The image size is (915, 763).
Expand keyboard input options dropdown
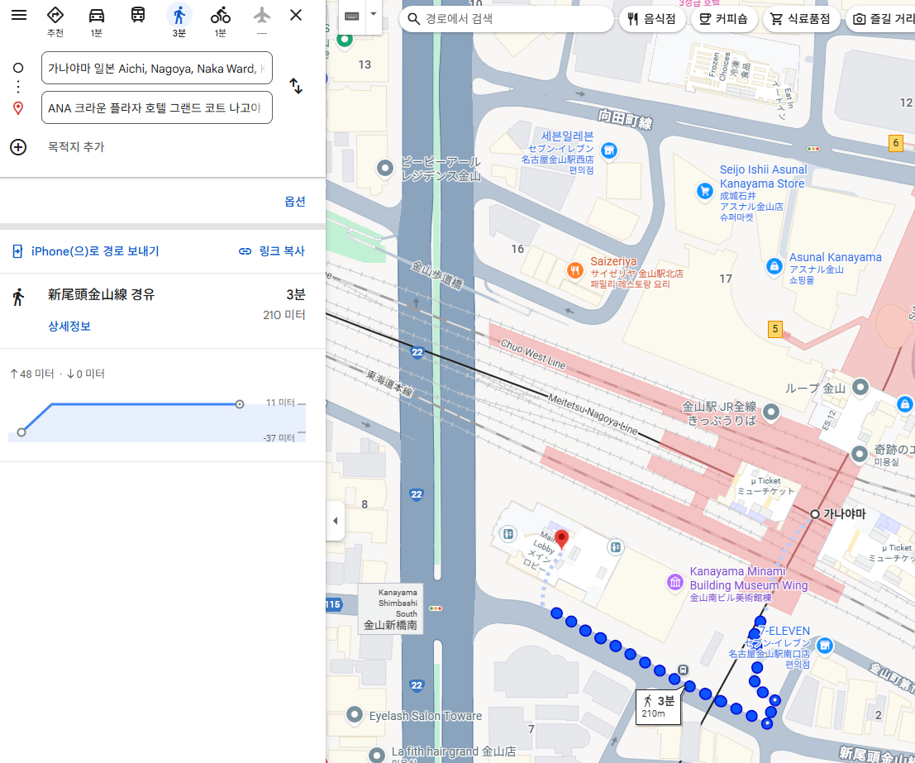click(374, 14)
